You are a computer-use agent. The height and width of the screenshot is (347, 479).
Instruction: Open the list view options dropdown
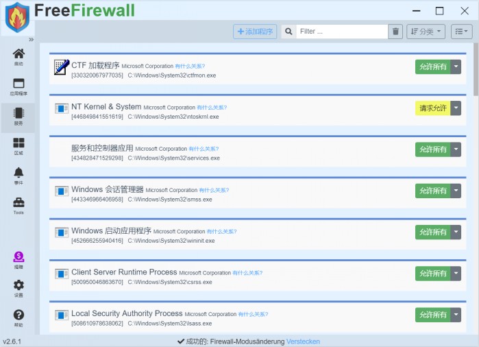click(x=462, y=32)
